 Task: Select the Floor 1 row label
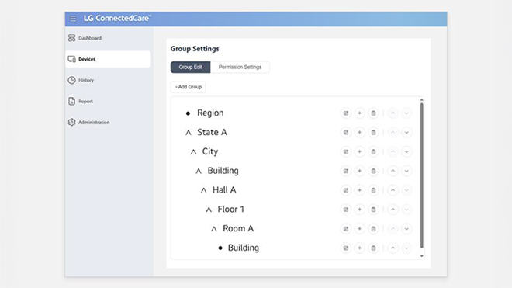(231, 210)
